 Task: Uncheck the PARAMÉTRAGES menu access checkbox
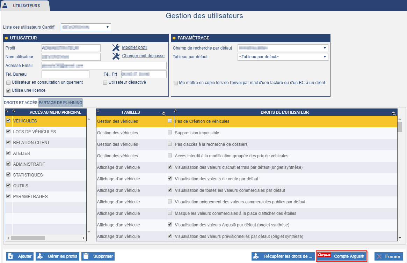point(8,196)
